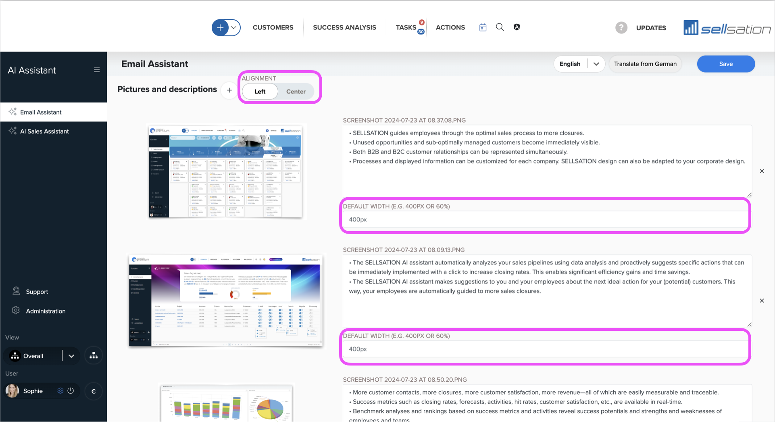Open the Tasks menu
775x422 pixels.
coord(406,27)
